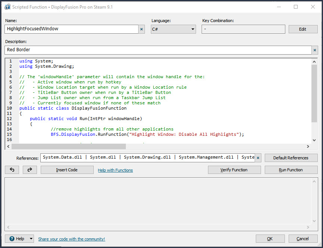Image resolution: width=323 pixels, height=248 pixels.
Task: Clear the References field with x icon
Action: click(x=258, y=158)
